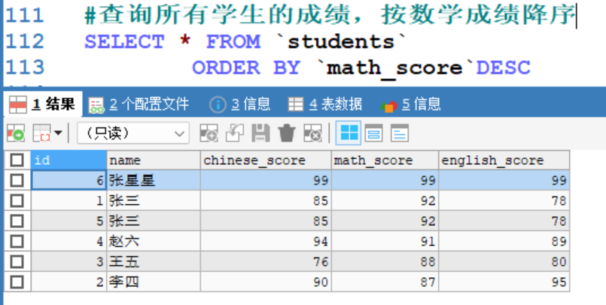
Task: Click the comment text on line 111
Action: (330, 16)
